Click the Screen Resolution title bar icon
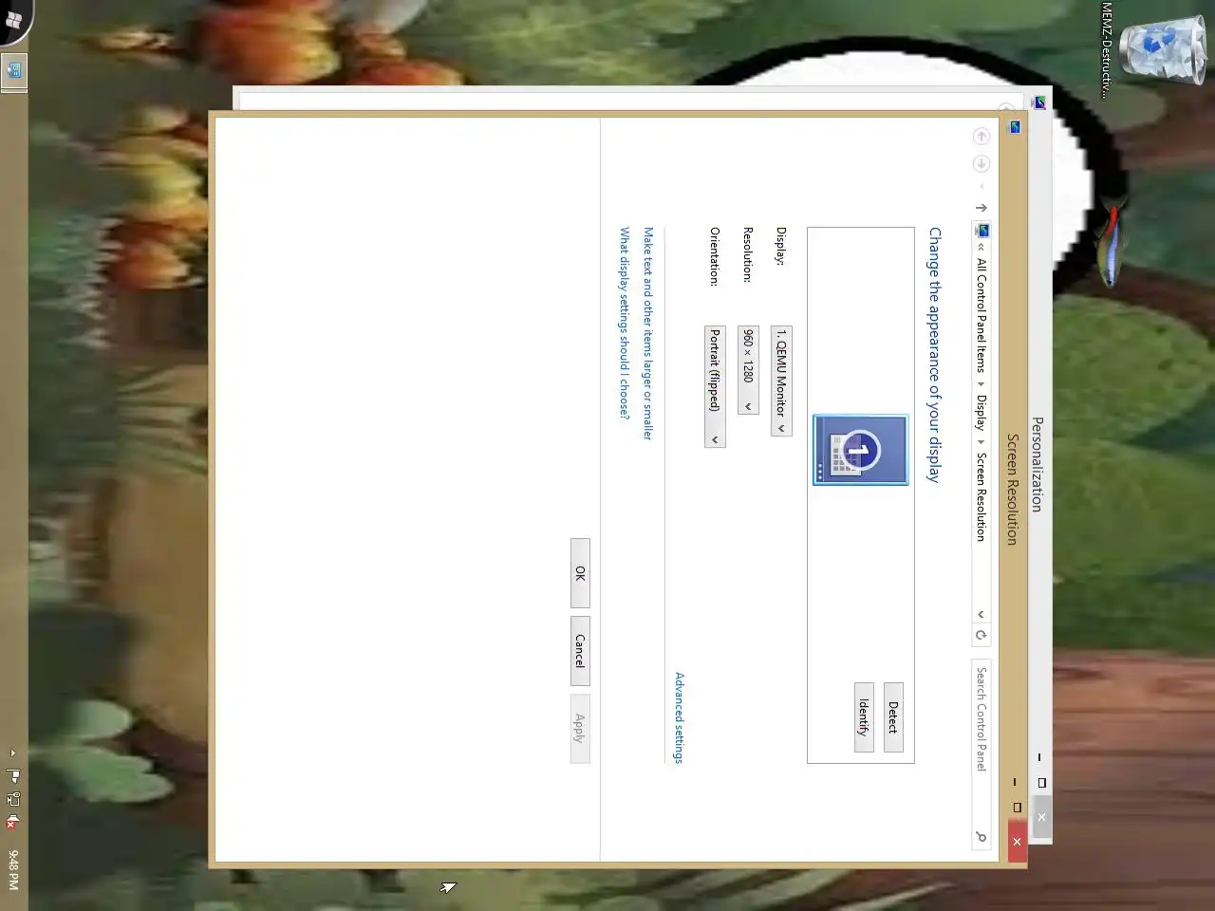The image size is (1215, 911). coord(1015,126)
